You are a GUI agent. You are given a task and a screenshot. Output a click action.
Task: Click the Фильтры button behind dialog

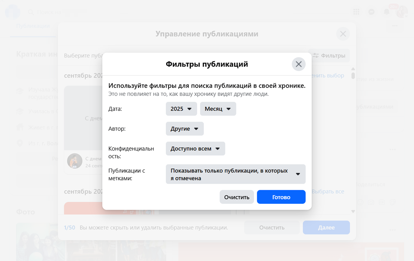pos(329,56)
